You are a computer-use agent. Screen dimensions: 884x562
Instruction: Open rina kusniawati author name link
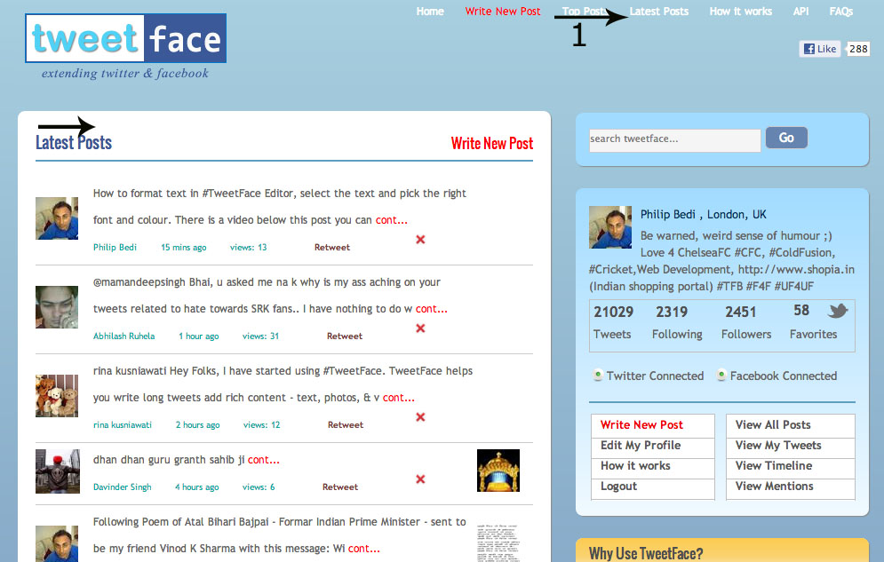123,425
